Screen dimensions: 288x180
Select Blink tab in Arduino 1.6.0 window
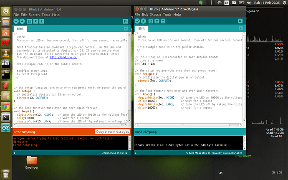(x=20, y=29)
